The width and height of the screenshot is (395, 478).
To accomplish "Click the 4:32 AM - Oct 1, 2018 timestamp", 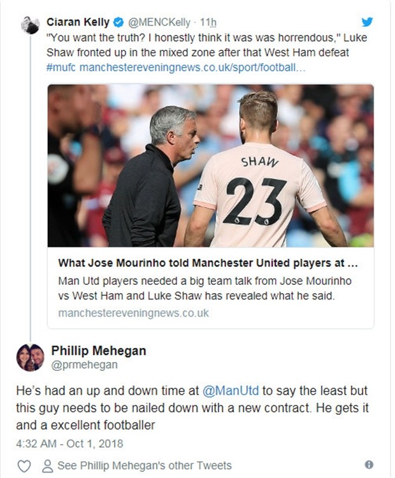I will pos(69,442).
